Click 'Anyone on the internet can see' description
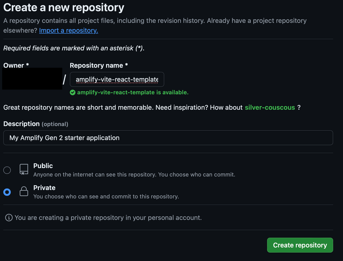The height and width of the screenshot is (261, 343). tap(134, 175)
